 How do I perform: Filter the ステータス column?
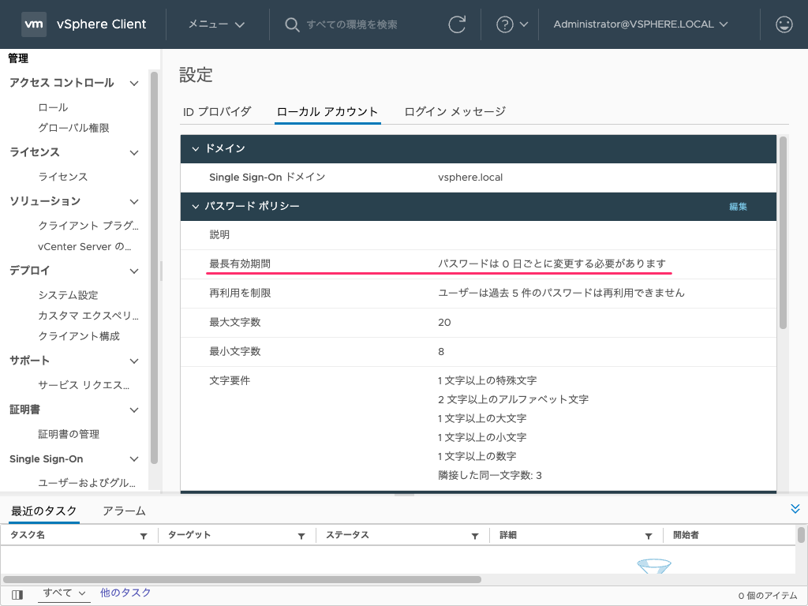(475, 536)
